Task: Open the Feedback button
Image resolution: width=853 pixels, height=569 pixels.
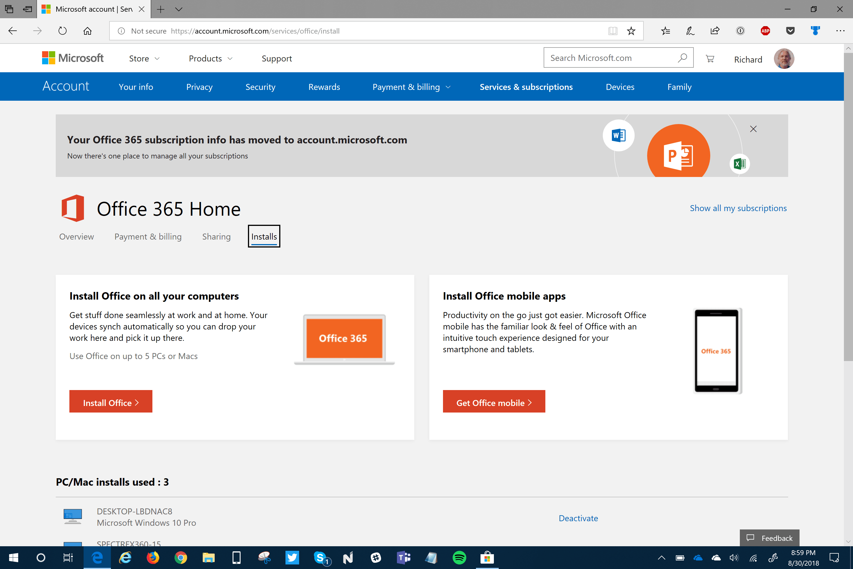Action: (x=770, y=538)
